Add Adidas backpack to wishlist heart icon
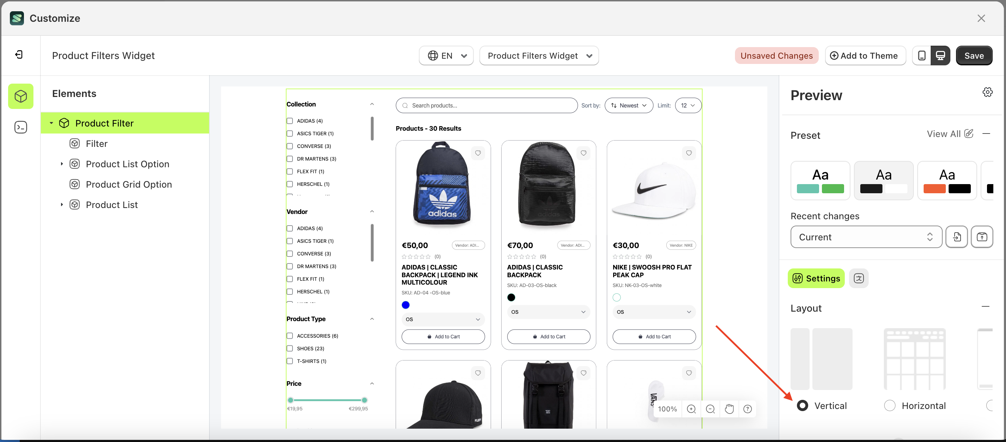 coord(478,153)
